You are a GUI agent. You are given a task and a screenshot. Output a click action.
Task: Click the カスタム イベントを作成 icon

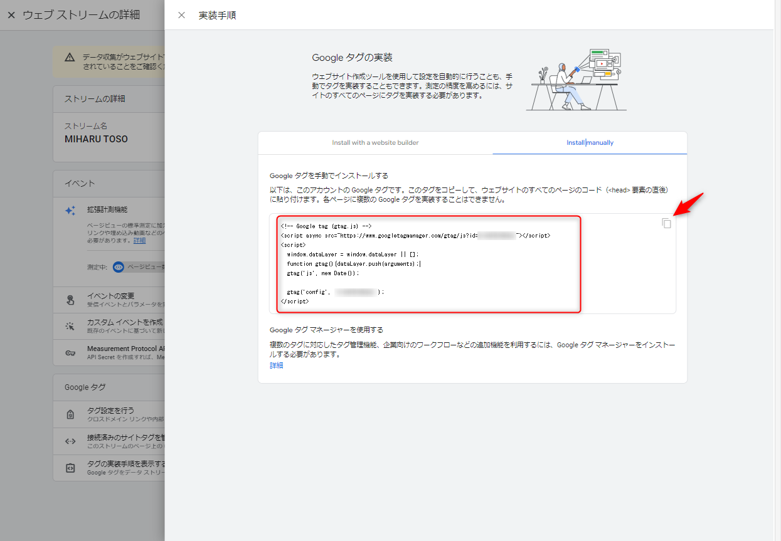71,326
